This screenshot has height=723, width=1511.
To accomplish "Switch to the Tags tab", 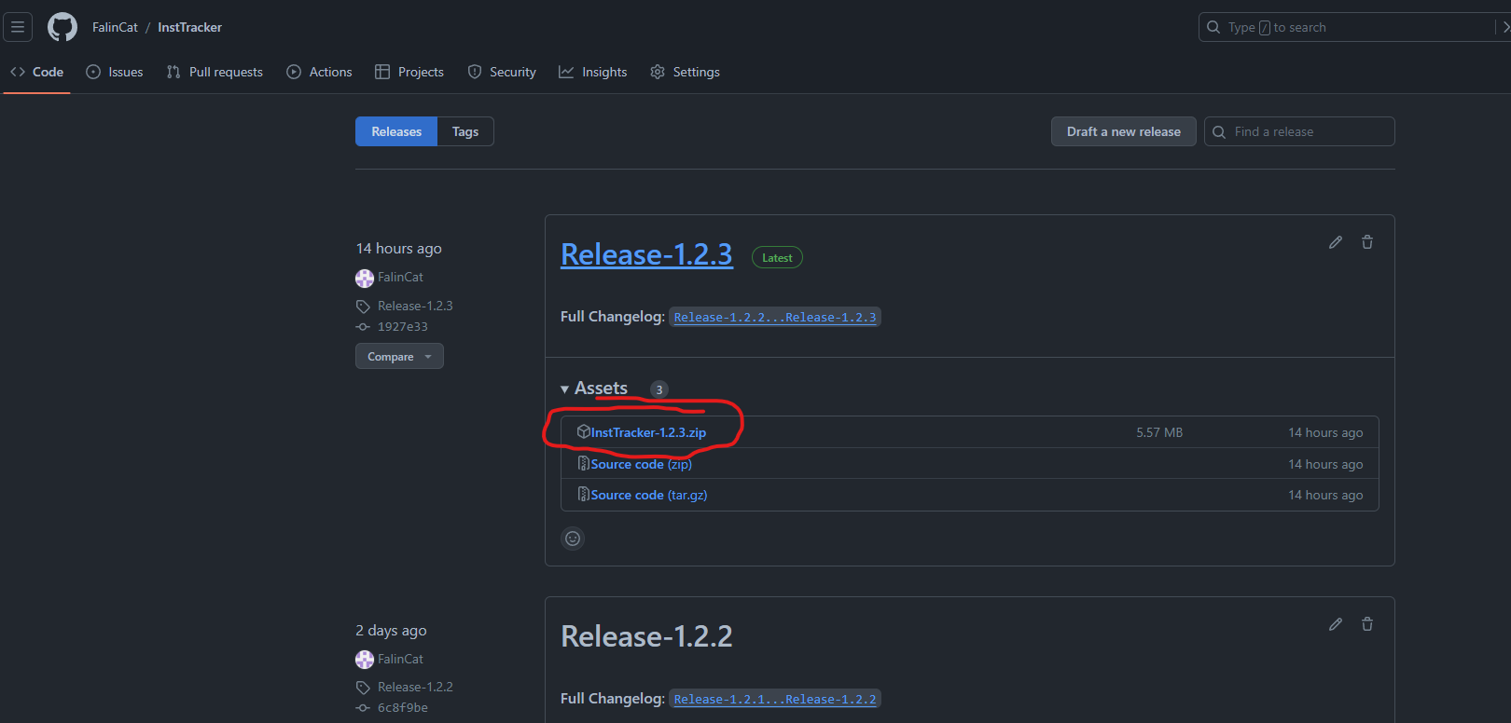I will [465, 132].
